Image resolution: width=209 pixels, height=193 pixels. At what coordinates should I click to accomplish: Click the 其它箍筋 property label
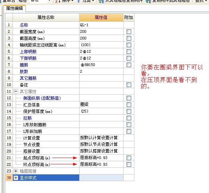pyautogui.click(x=28, y=78)
